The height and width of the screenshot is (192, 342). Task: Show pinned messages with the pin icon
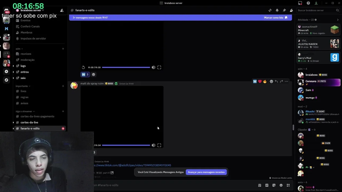[x=284, y=10]
